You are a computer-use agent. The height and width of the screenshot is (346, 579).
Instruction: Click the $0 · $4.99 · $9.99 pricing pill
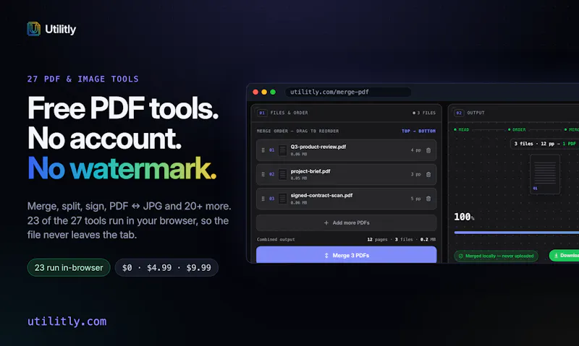pyautogui.click(x=166, y=267)
